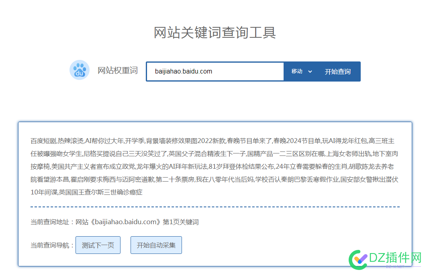Click the keyword 春晚2024节目单 in results
The width and height of the screenshot is (429, 276).
[297, 141]
